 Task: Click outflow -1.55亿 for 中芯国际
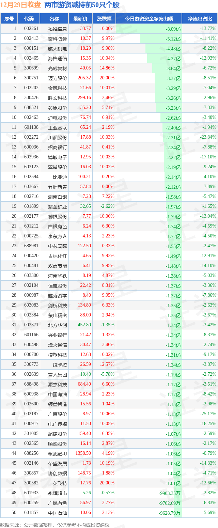coord(173,246)
